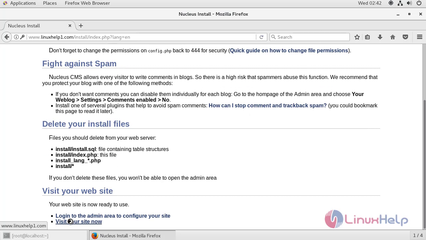This screenshot has height=240, width=426.
Task: Click the install_lang_*.php list item
Action: 78,161
